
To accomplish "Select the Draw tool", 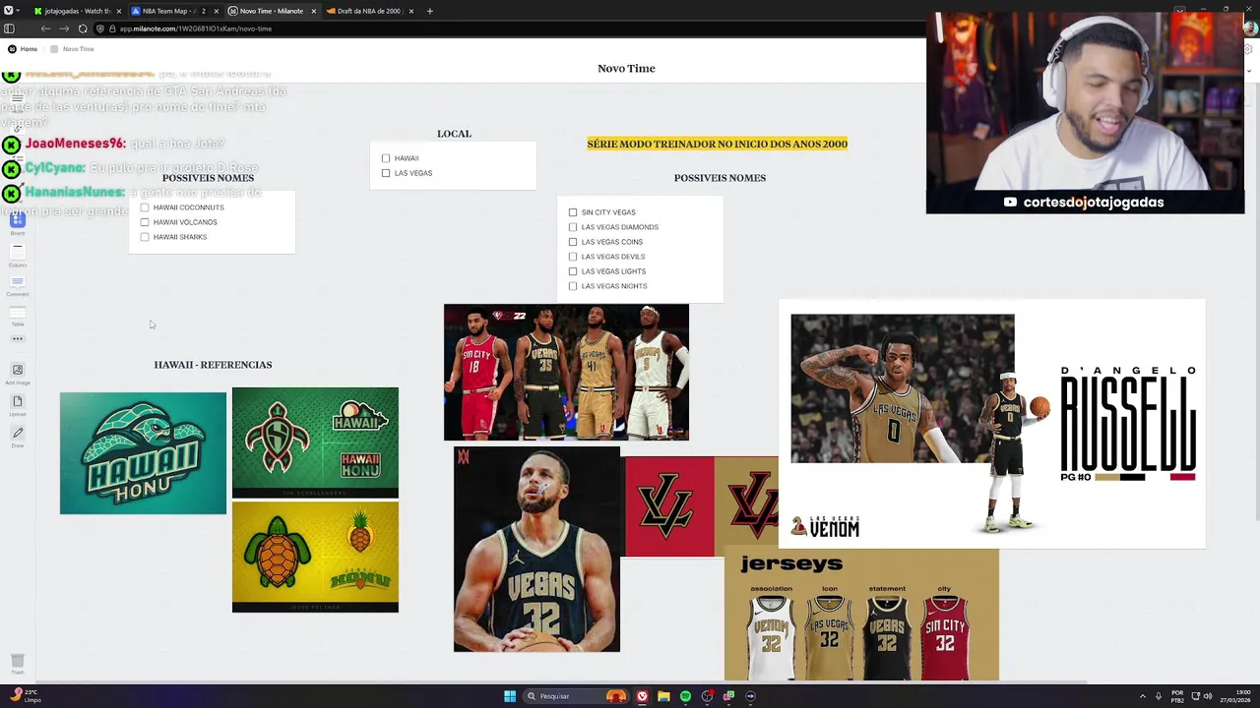I will point(17,436).
